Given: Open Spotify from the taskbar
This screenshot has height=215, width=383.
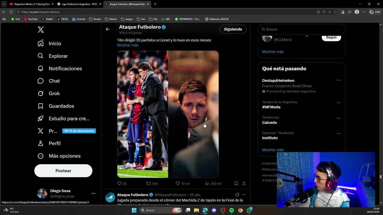Looking at the screenshot, I should coord(232,210).
